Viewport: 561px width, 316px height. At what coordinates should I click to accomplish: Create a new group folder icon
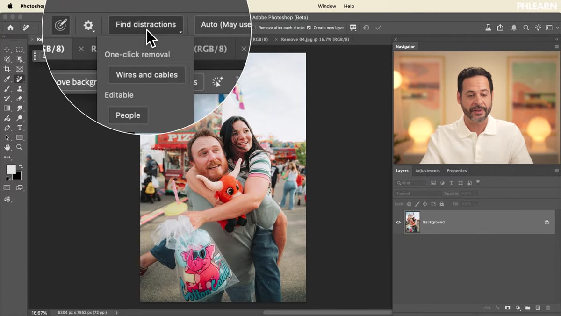[528, 308]
